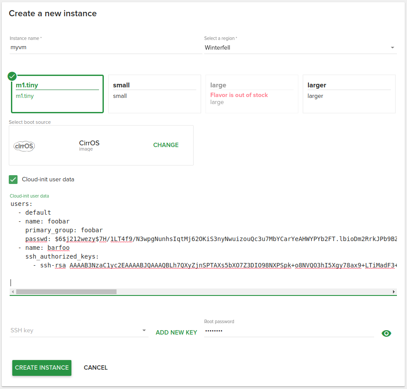
Task: Click the 'primary_group: foobar' line
Action: tap(64, 230)
